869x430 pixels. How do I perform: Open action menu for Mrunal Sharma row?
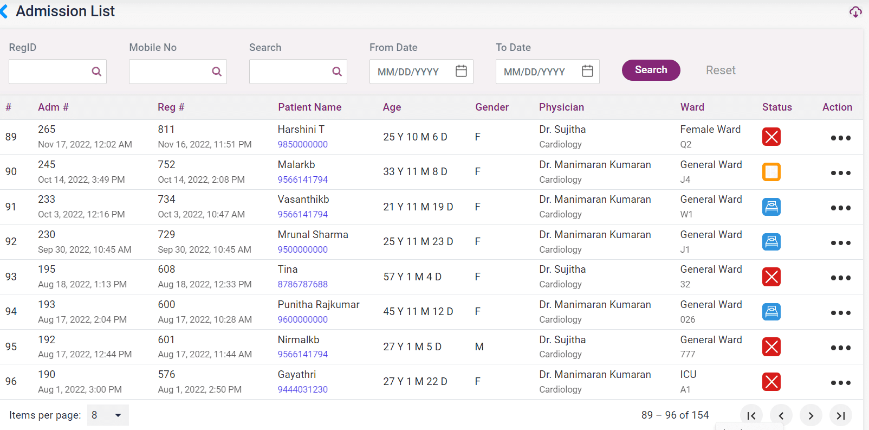click(840, 243)
